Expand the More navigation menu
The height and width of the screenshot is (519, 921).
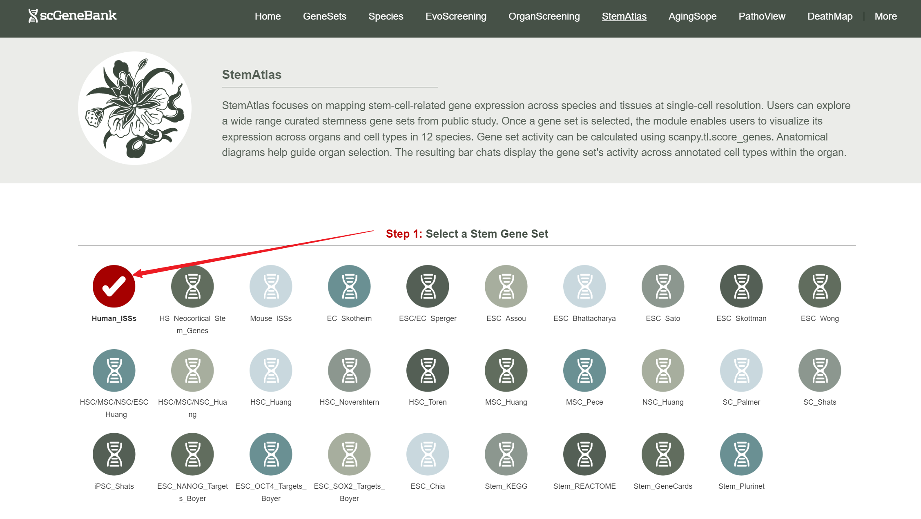885,16
